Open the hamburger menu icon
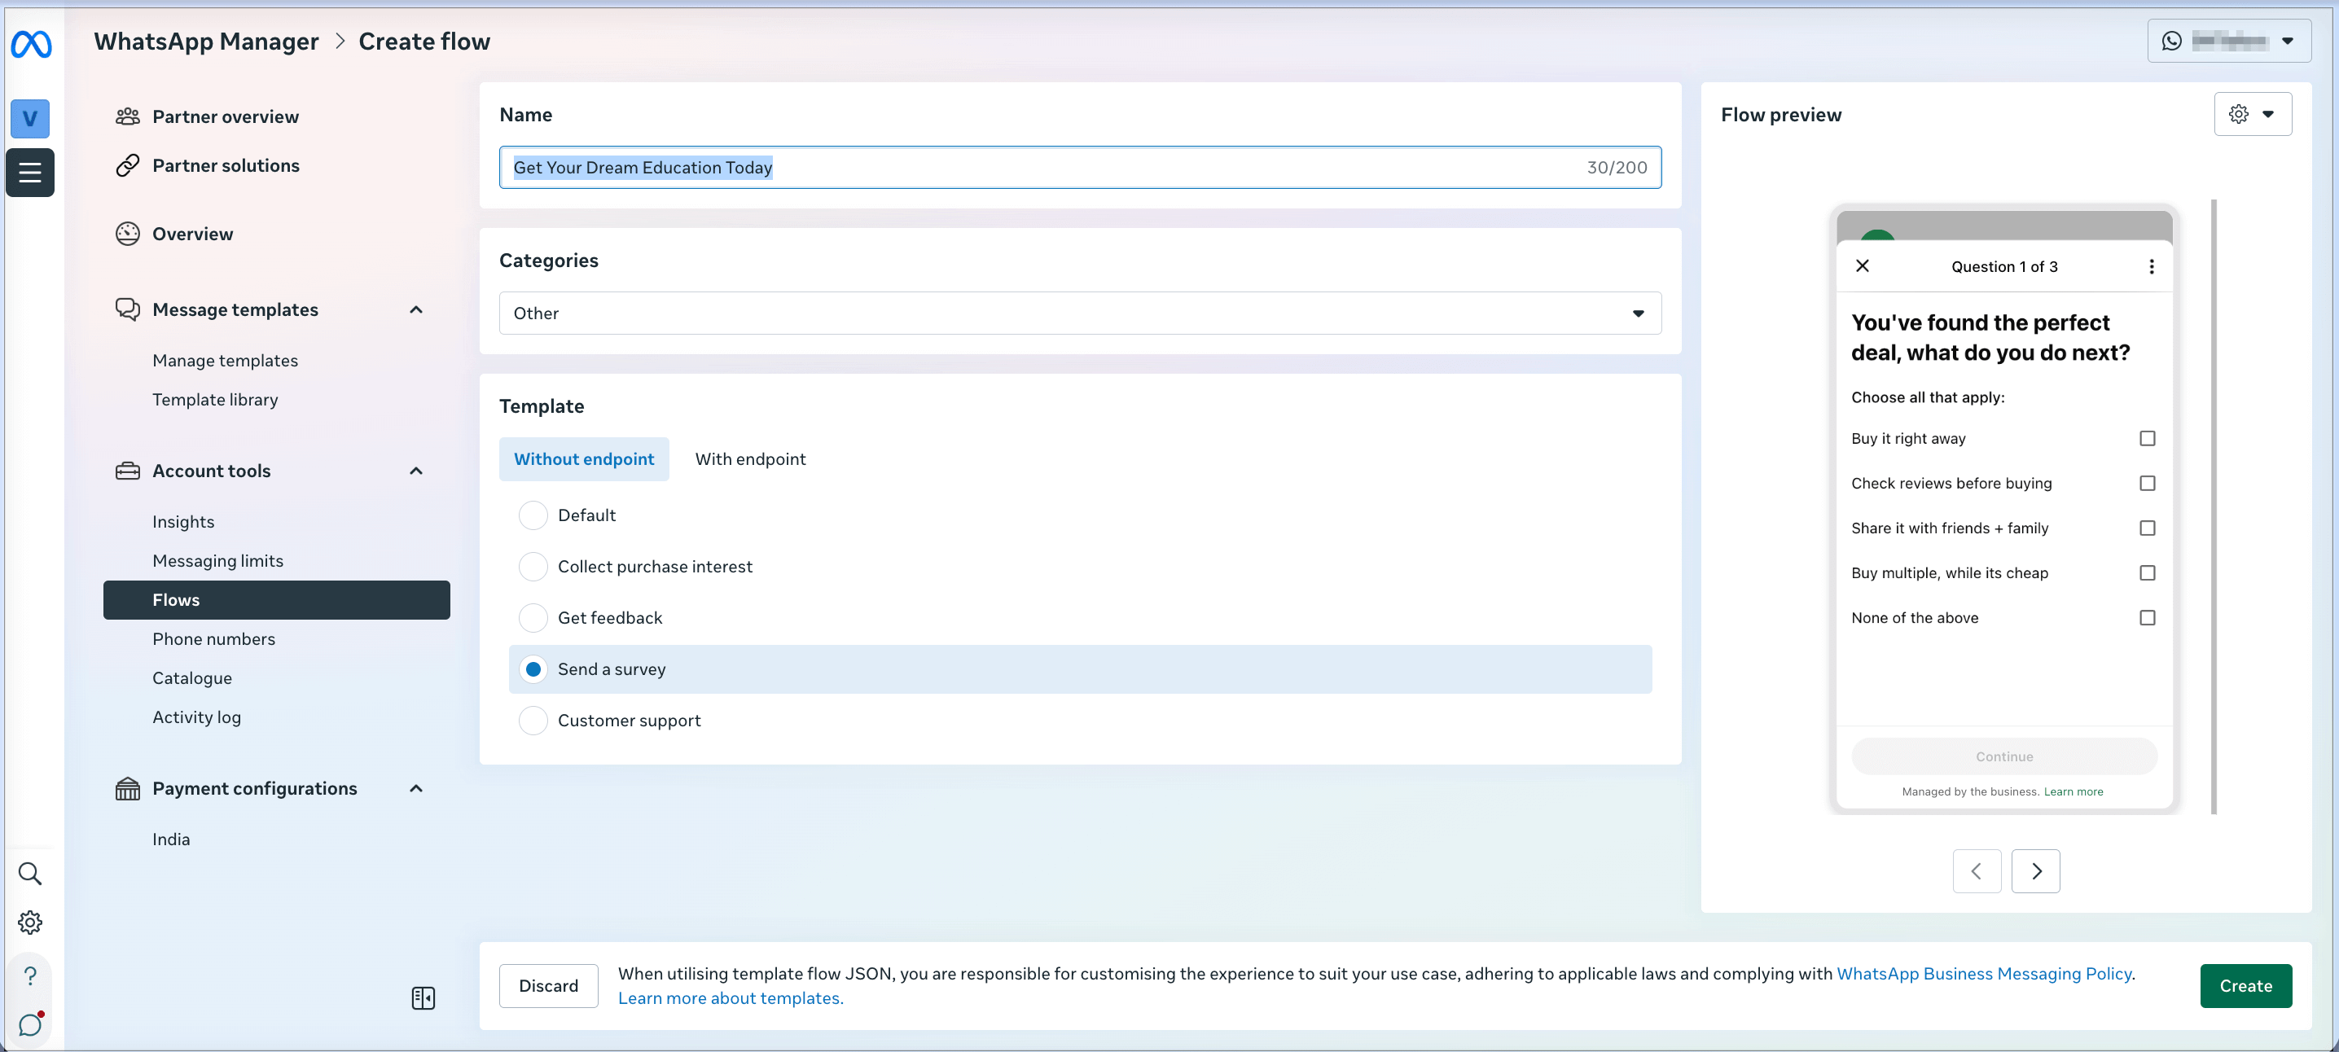The width and height of the screenshot is (2339, 1052). pyautogui.click(x=30, y=173)
